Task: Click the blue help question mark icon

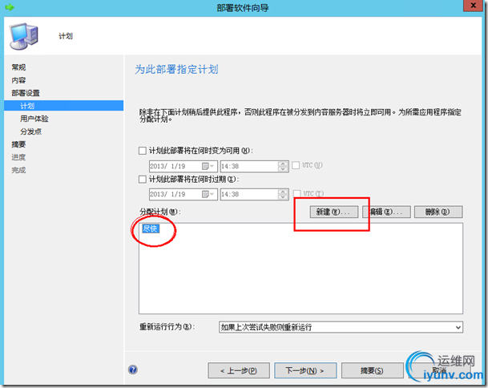Action: point(133,370)
